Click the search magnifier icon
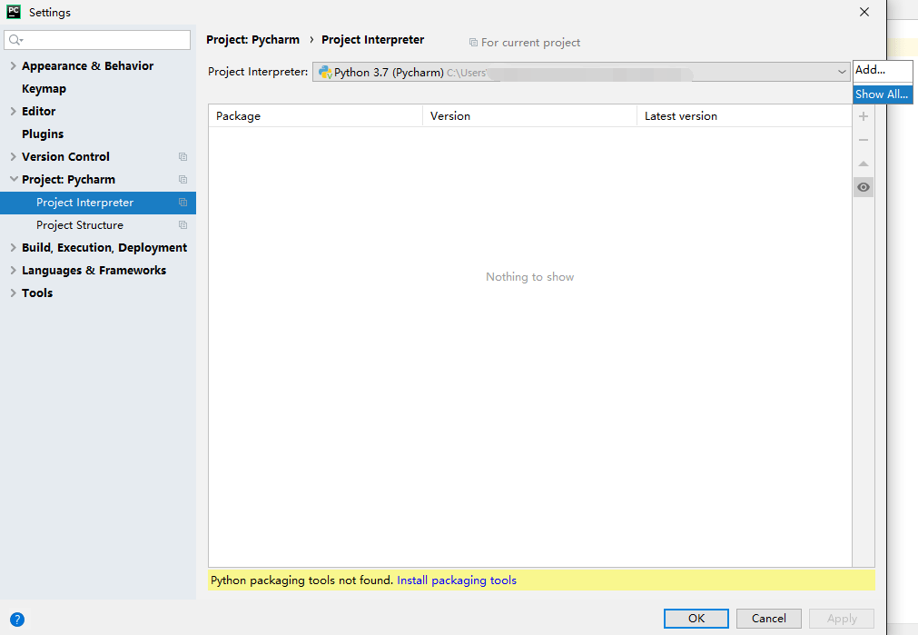The width and height of the screenshot is (918, 635). point(15,40)
